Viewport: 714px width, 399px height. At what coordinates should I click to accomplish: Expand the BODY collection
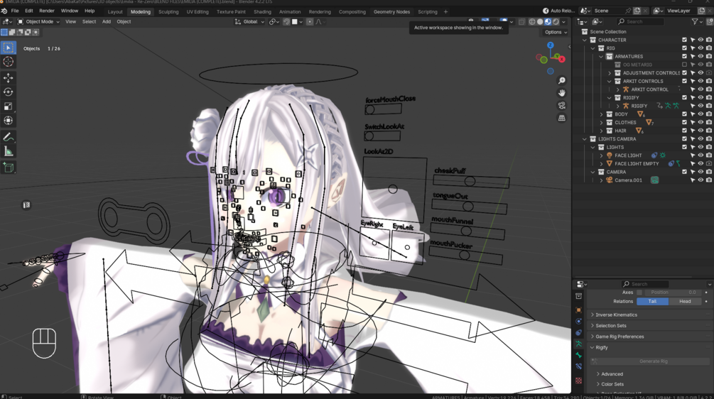tap(601, 114)
